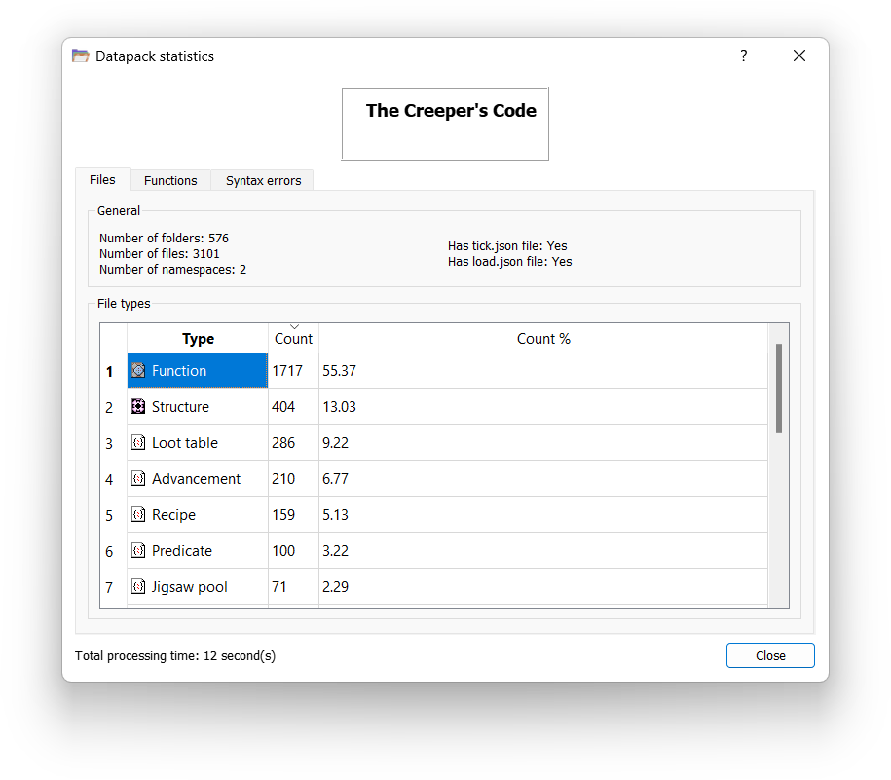The width and height of the screenshot is (891, 780).
Task: Click the 'Datapack statistics' window title
Action: (x=155, y=56)
